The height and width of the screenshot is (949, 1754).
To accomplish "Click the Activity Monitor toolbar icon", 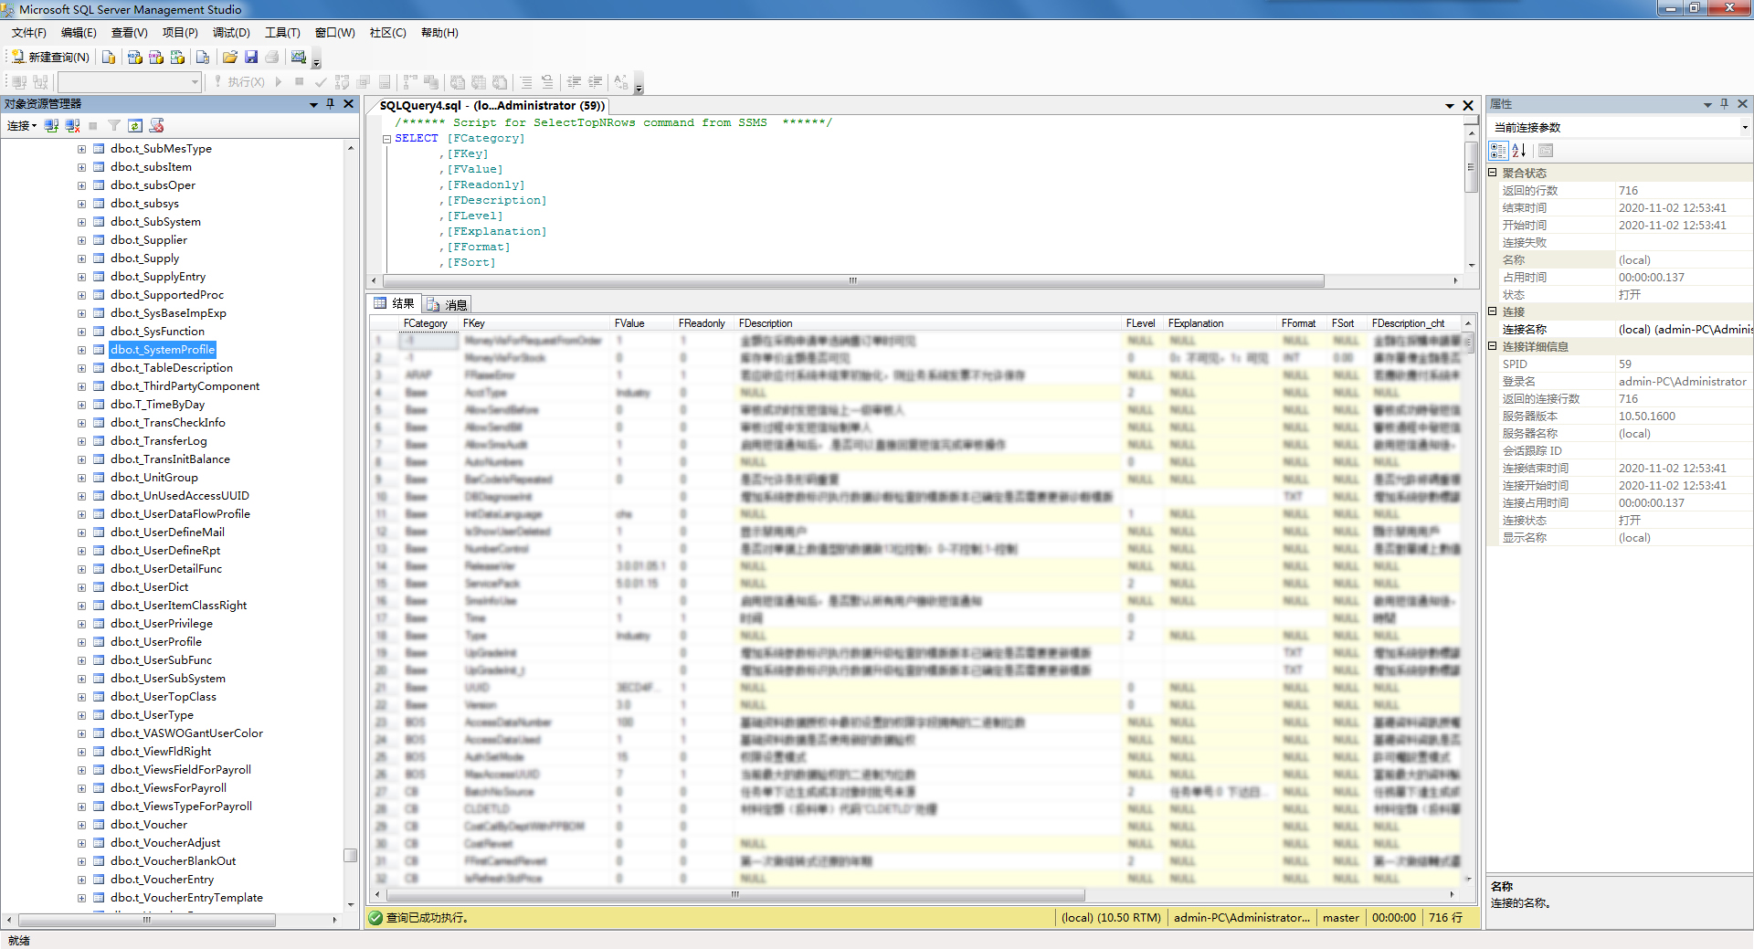I will click(x=299, y=57).
